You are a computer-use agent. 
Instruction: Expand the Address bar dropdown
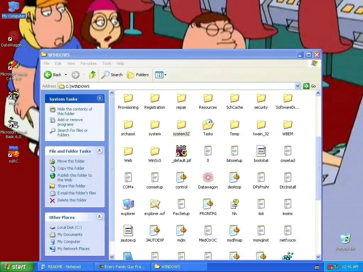[x=298, y=86]
